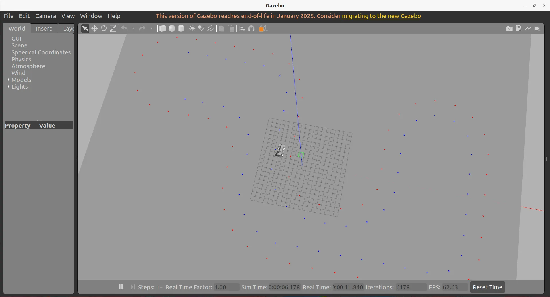Image resolution: width=550 pixels, height=297 pixels.
Task: Maximize the Gazebo window
Action: pos(534,5)
